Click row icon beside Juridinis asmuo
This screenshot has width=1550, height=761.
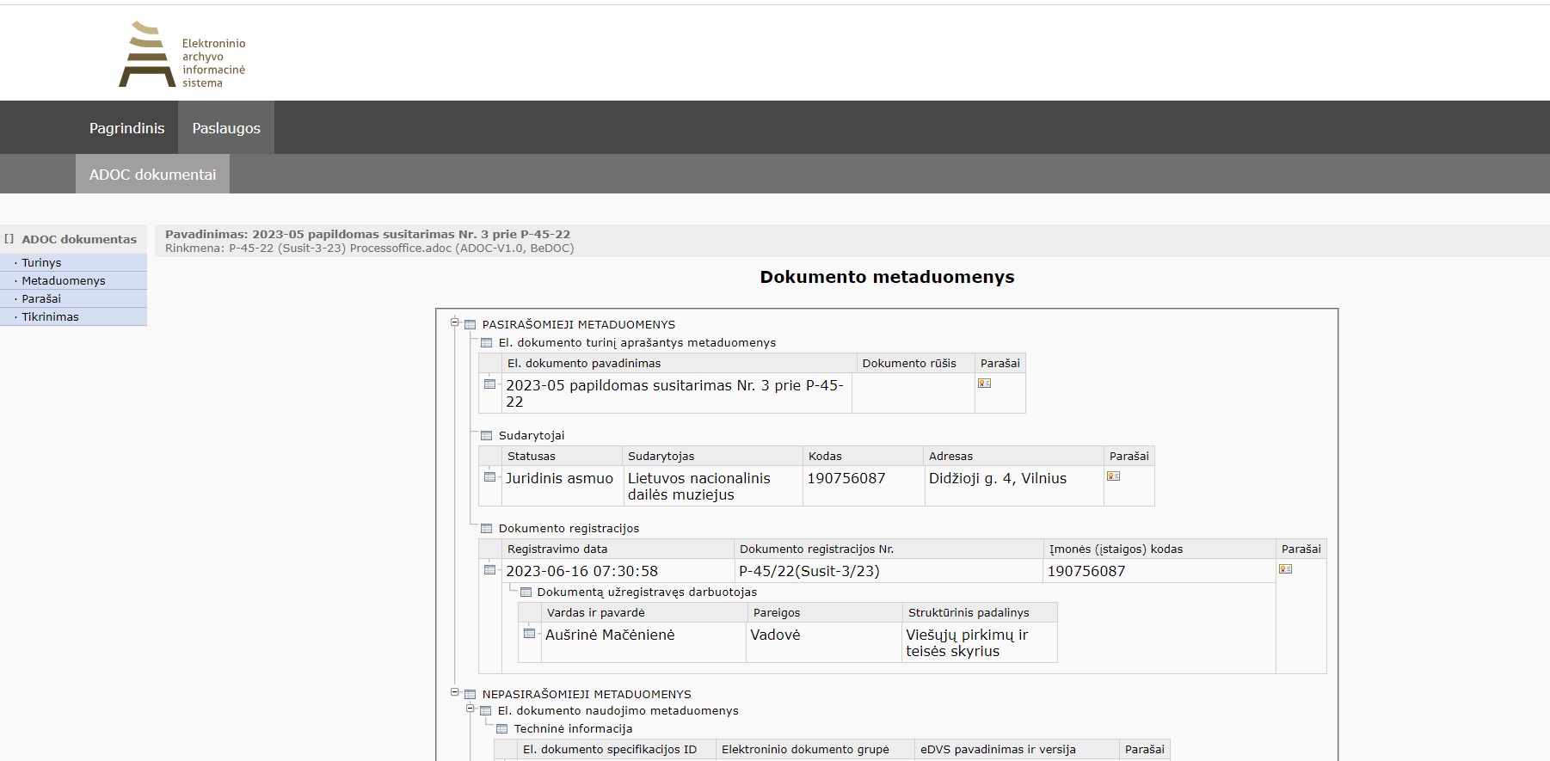click(x=490, y=477)
